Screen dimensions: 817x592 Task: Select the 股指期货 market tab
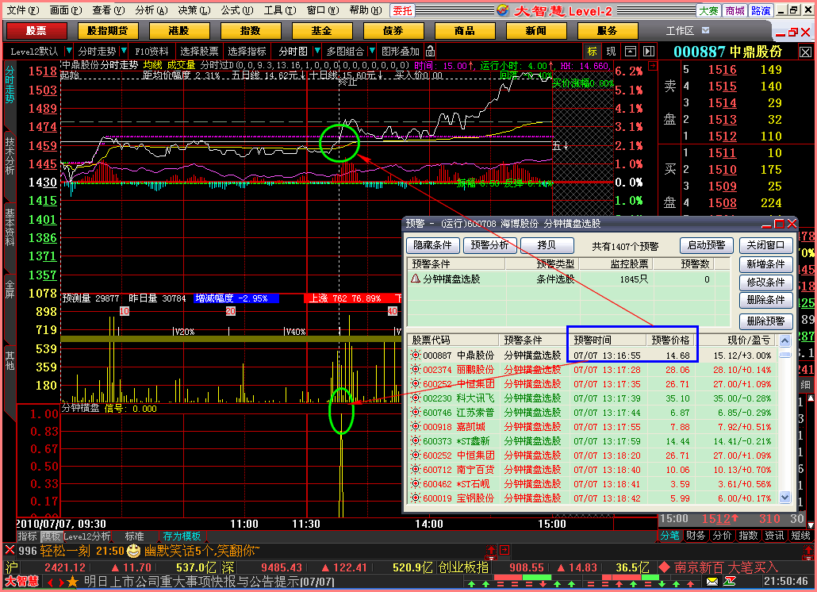point(107,31)
